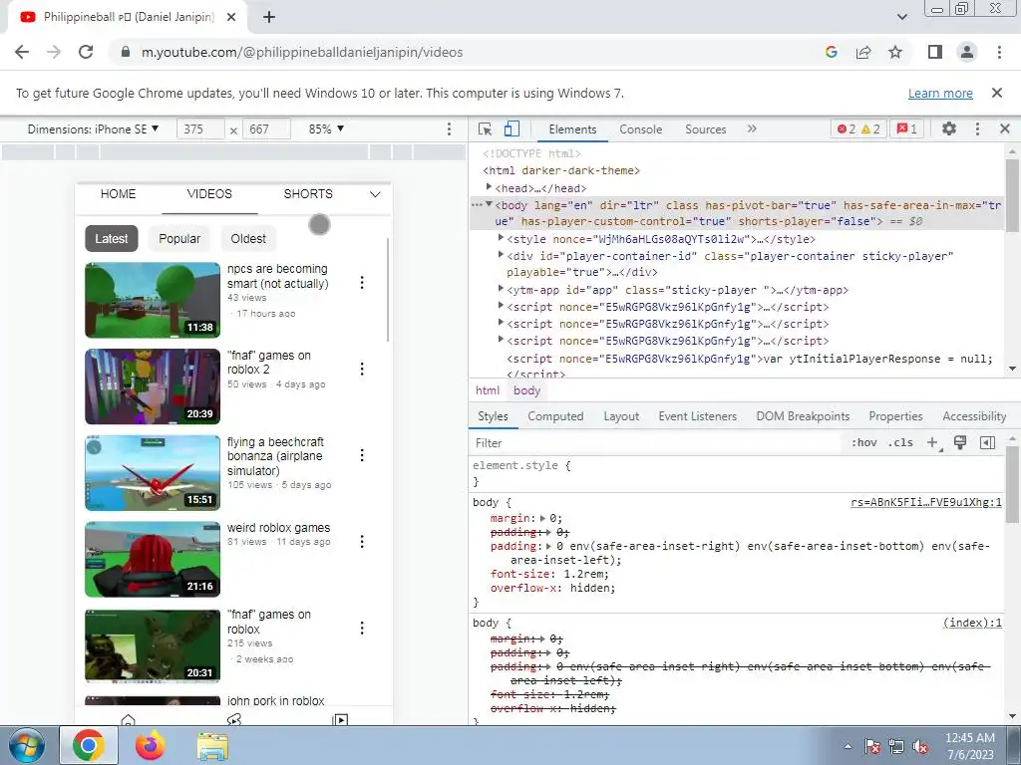The image size is (1021, 765).
Task: Open the Computed tab
Action: point(555,416)
